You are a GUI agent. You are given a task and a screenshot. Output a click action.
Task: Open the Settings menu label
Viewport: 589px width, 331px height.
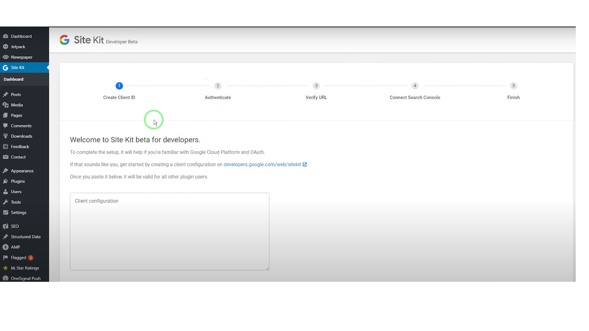click(19, 213)
